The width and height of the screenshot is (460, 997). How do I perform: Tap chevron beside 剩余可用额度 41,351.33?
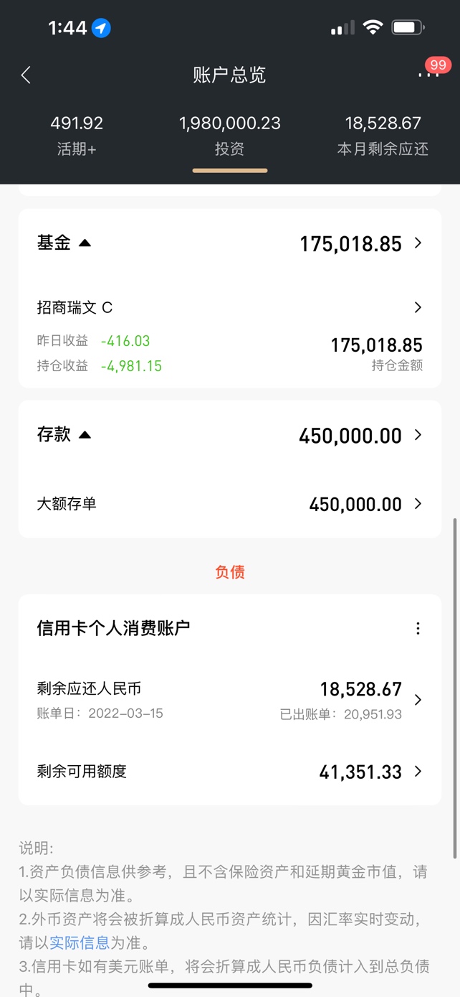click(x=418, y=772)
